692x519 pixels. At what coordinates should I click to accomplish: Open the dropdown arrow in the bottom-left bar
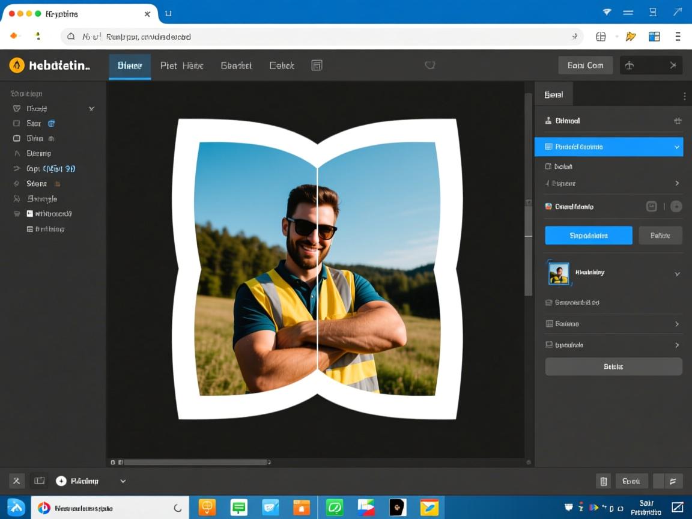123,481
